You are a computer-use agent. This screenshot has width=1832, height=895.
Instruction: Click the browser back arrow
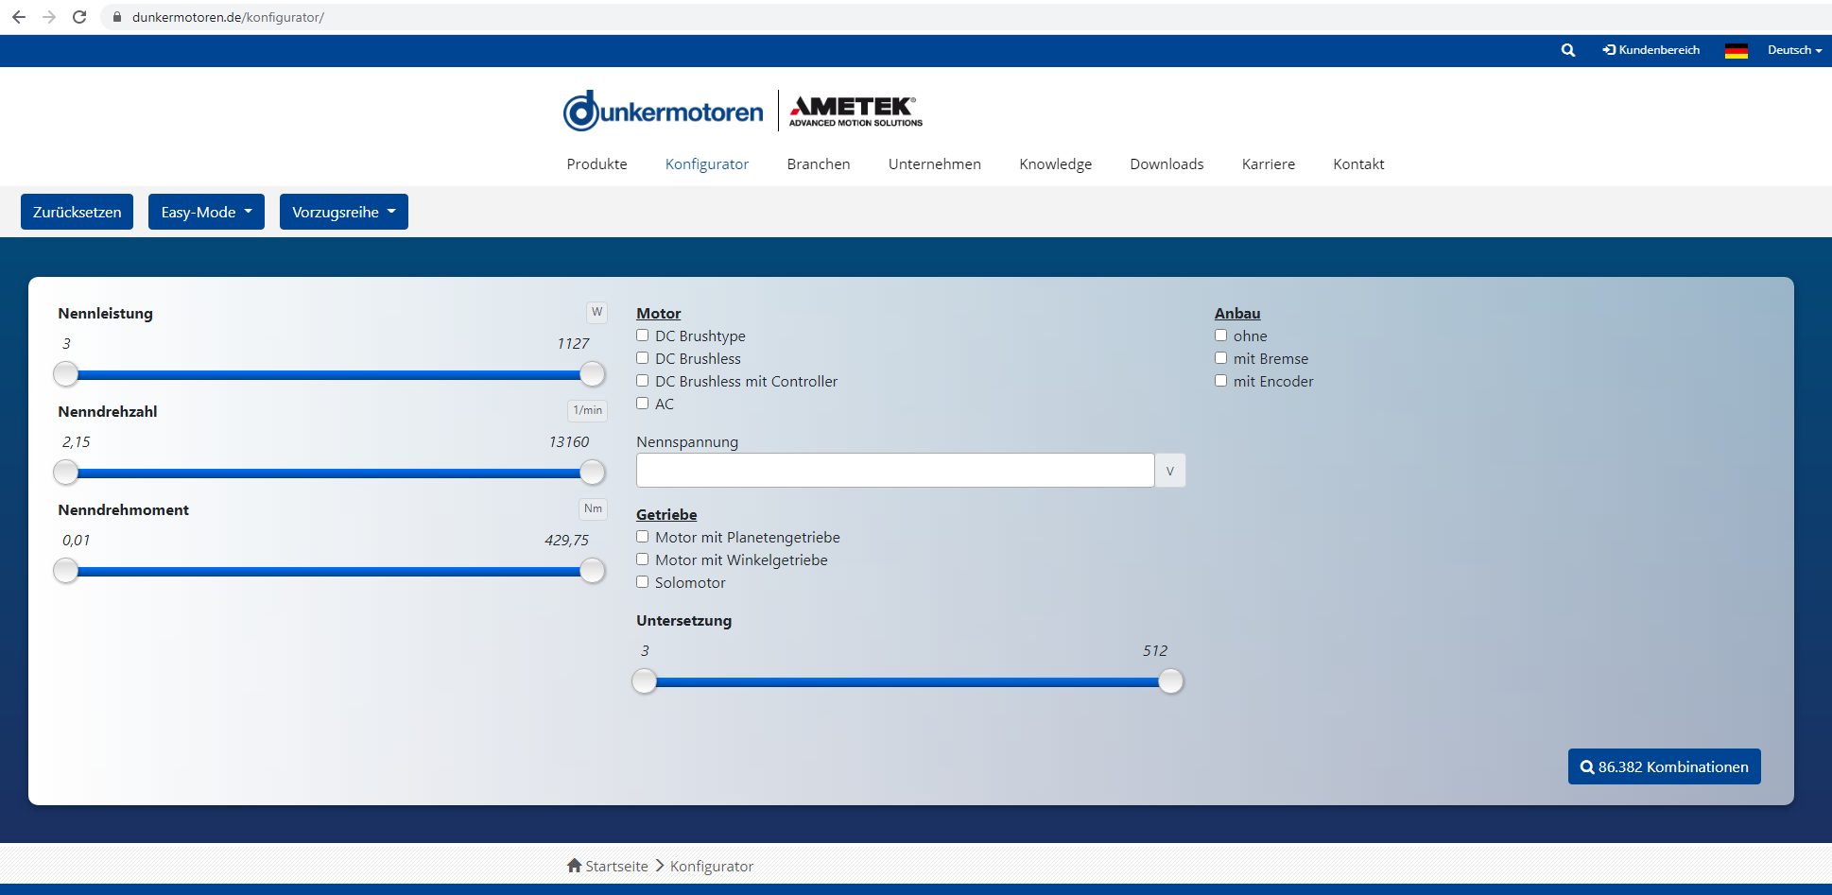point(19,17)
